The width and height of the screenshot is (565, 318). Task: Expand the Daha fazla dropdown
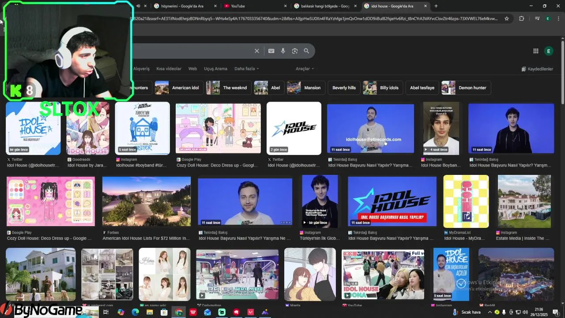pos(246,69)
